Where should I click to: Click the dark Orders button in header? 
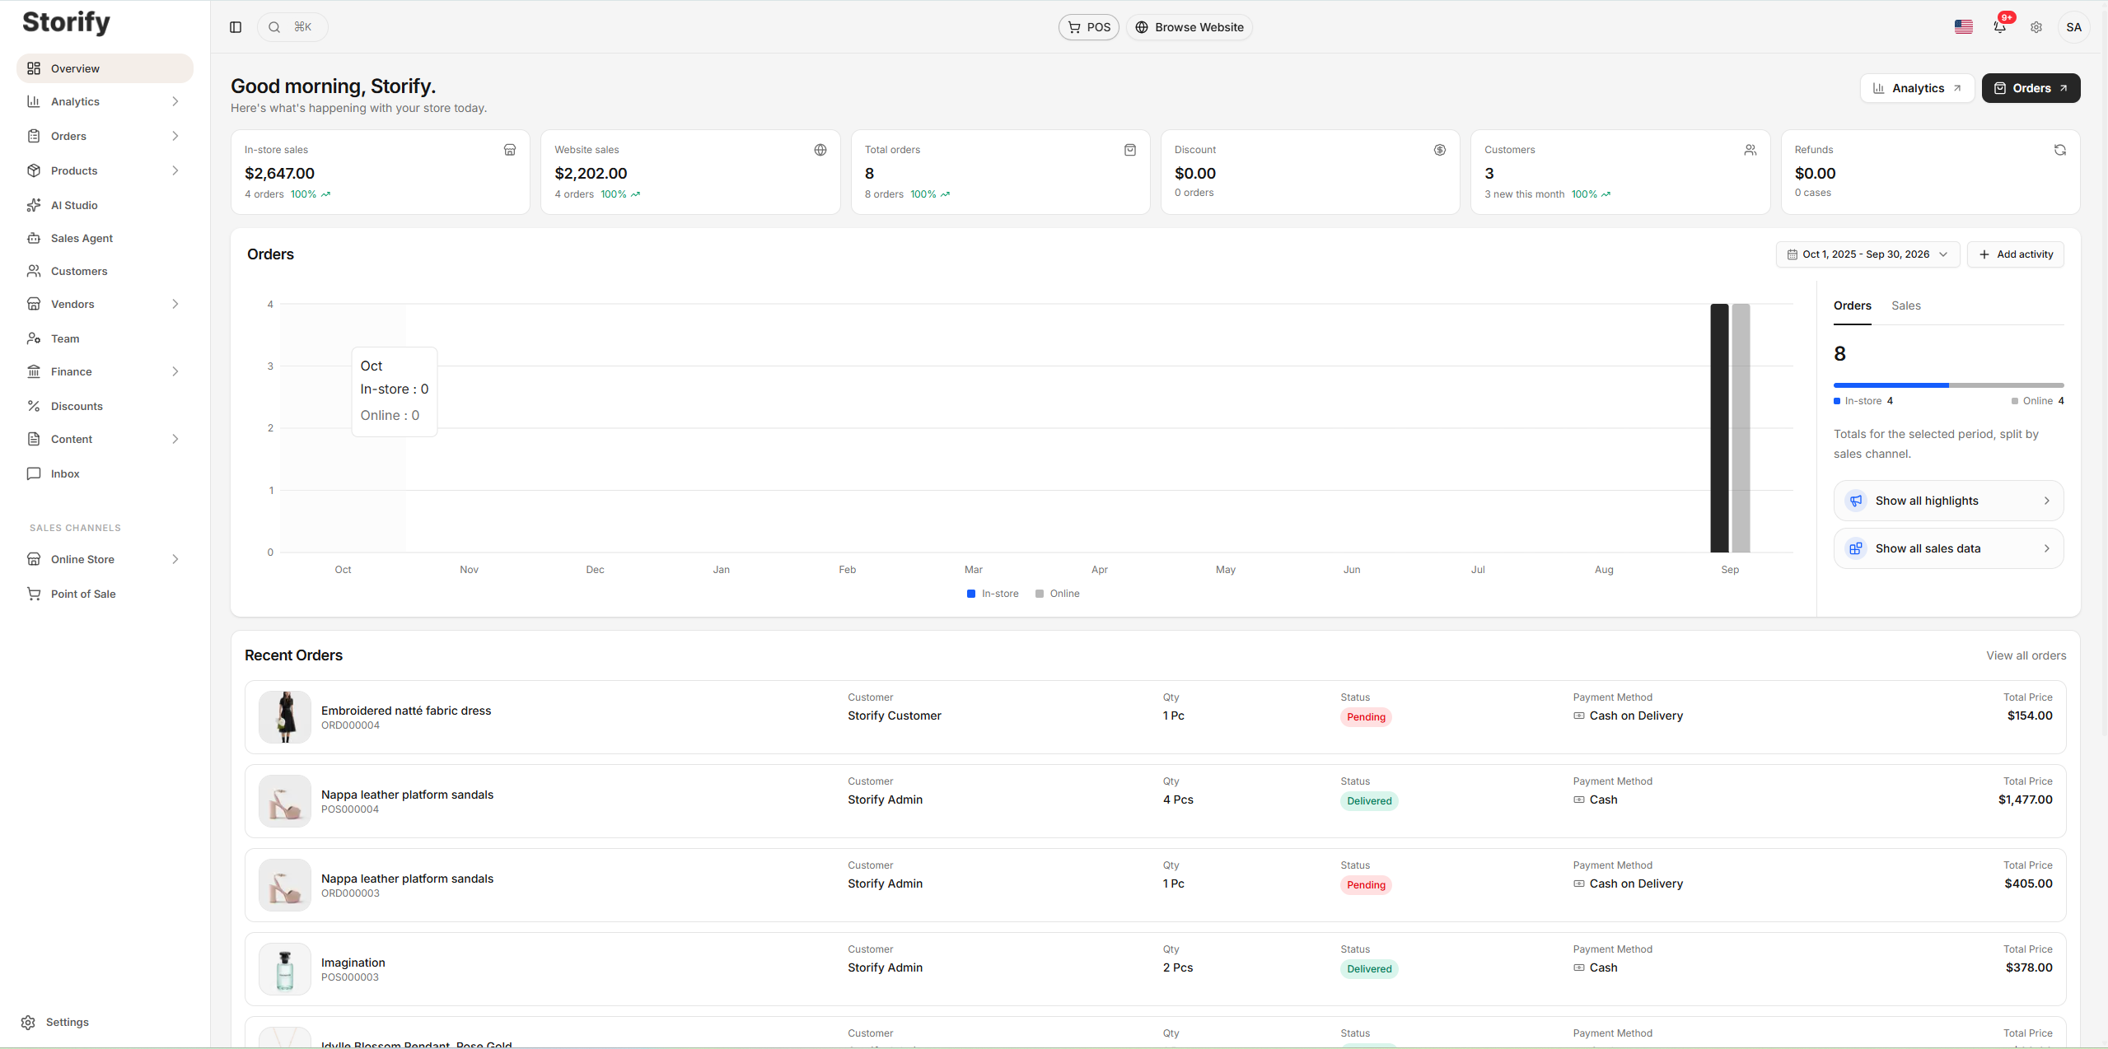tap(2031, 88)
